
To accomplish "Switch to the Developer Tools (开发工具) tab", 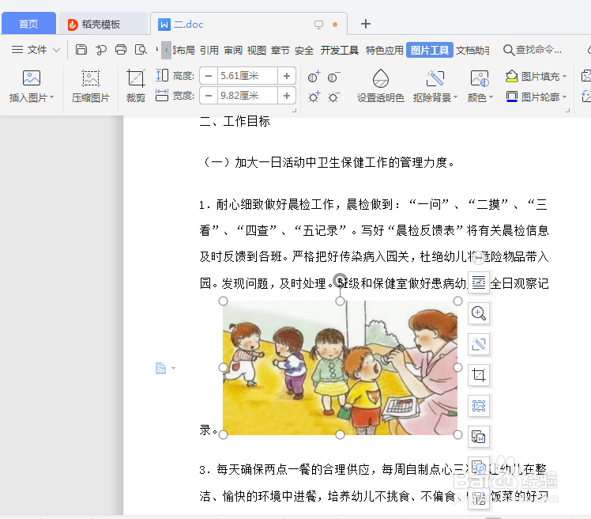I will point(339,50).
